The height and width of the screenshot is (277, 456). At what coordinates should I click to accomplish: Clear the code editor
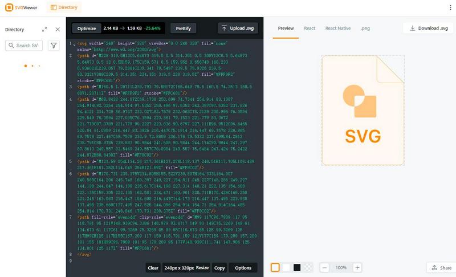point(153,268)
